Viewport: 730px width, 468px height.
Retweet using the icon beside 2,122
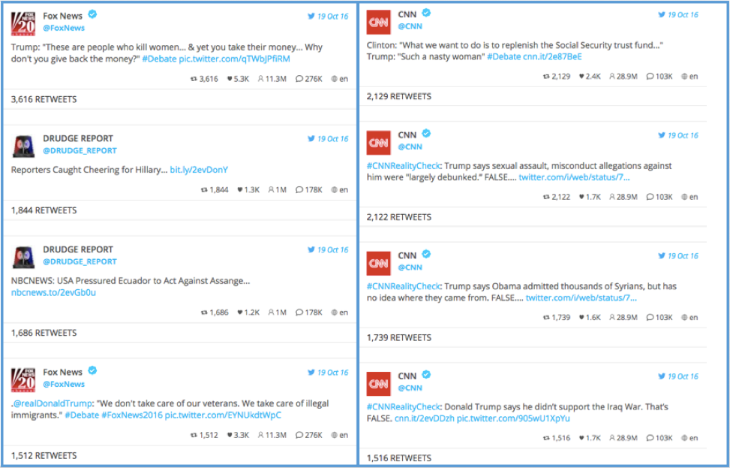click(x=546, y=197)
